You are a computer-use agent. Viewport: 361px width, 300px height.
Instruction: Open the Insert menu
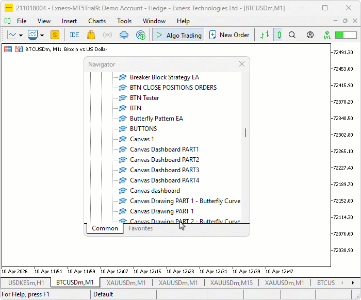coord(69,21)
